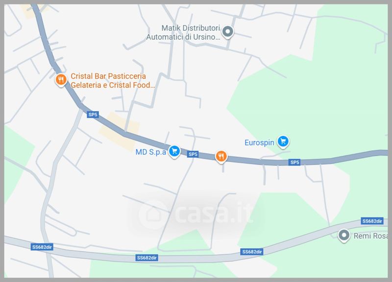
Task: Click the casa.it watermark logo
Action: (x=195, y=214)
